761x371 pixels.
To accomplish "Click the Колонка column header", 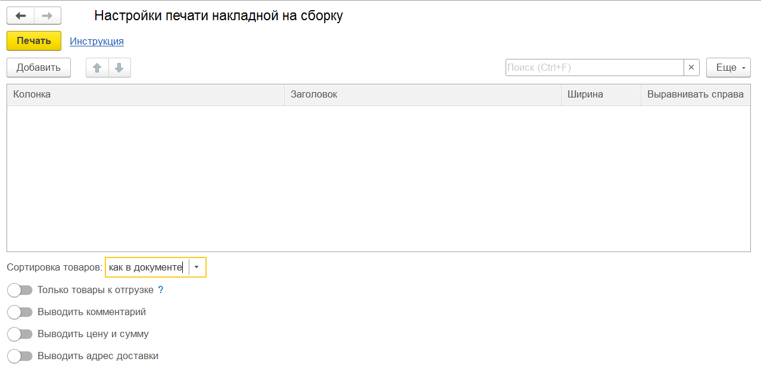I will pos(146,95).
